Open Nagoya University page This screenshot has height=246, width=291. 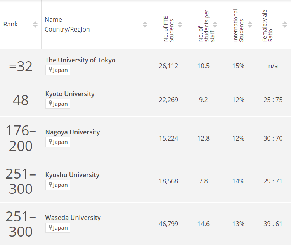(72, 132)
